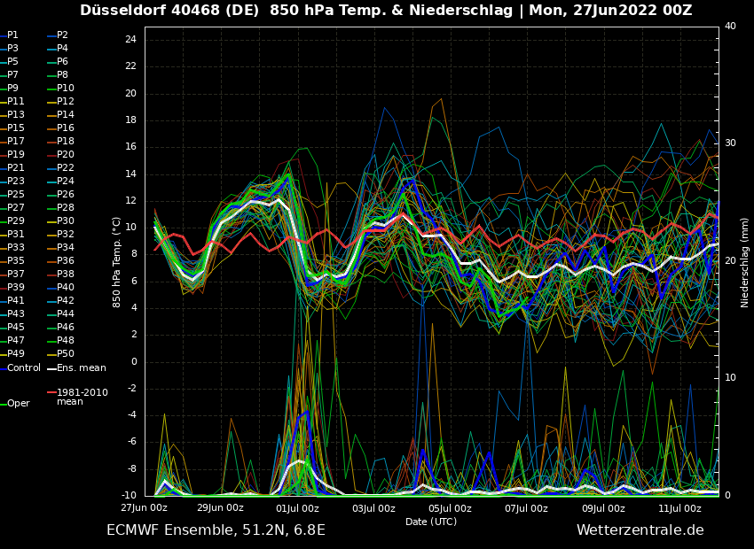Screen dimensions: 754x549
Task: Click the Wetterzentrale.de source text
Action: tap(640, 530)
